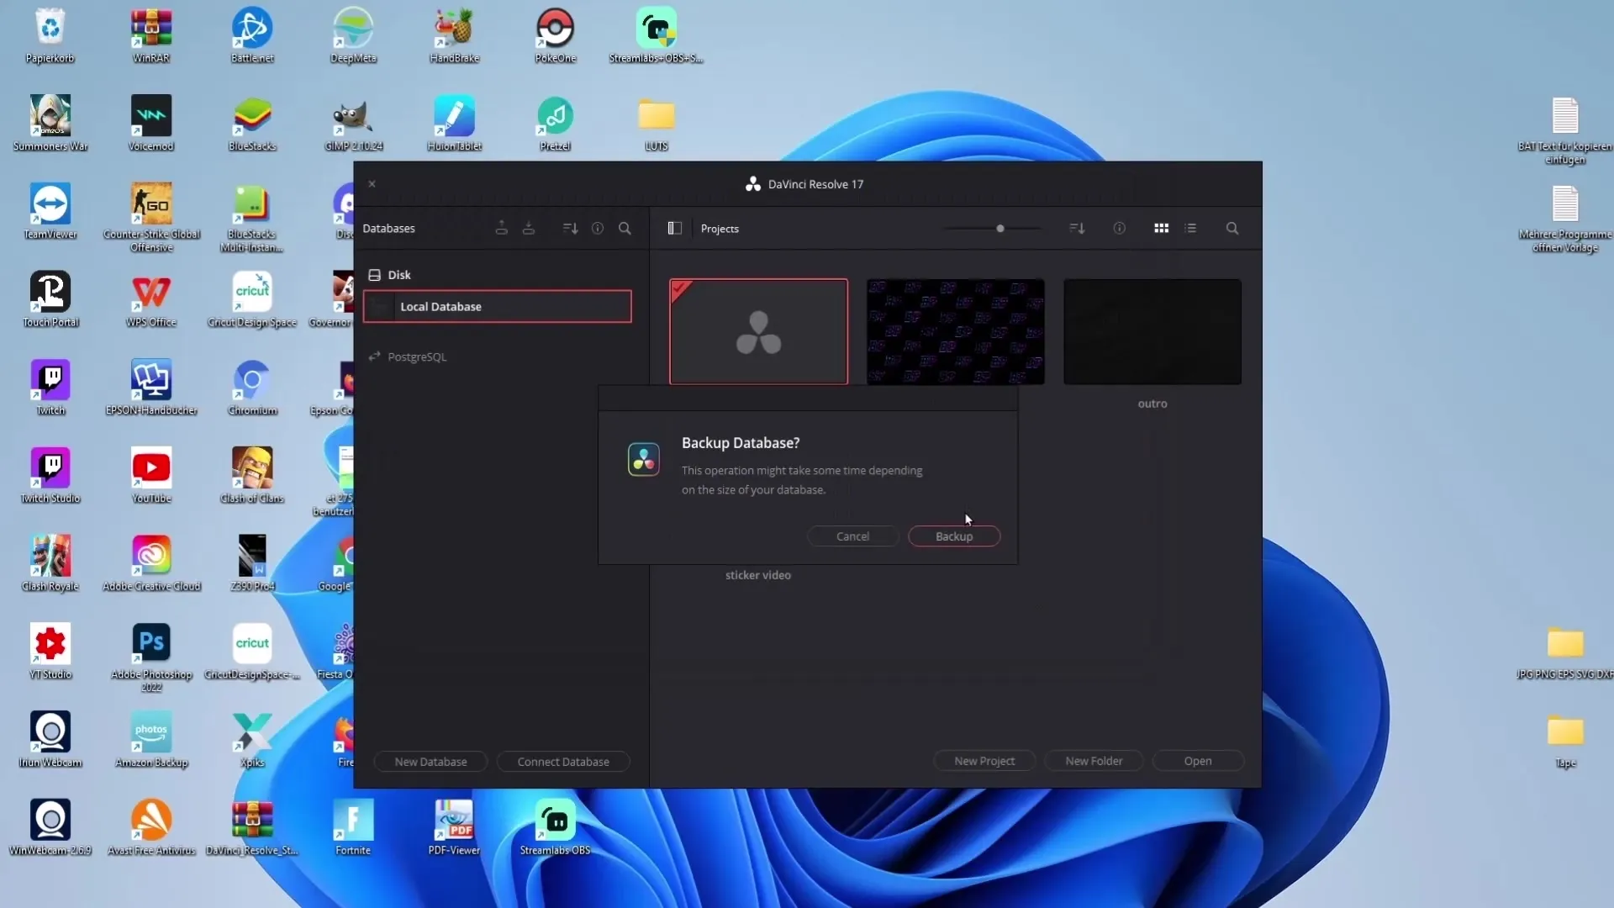Open the Amazon Backup desktop icon
Viewport: 1614px width, 908px height.
click(x=151, y=740)
